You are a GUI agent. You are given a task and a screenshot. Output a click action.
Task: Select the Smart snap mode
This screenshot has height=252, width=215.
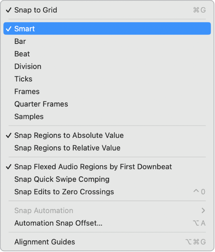pyautogui.click(x=25, y=29)
